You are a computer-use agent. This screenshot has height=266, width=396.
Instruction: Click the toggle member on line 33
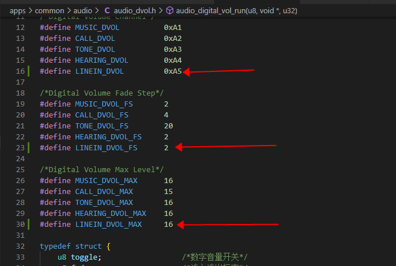86,257
